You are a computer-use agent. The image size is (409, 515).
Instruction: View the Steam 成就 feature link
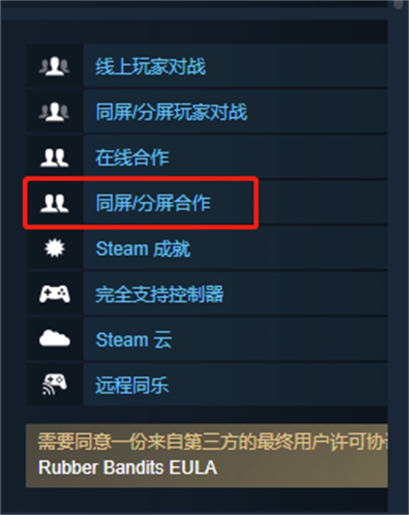[x=142, y=249]
